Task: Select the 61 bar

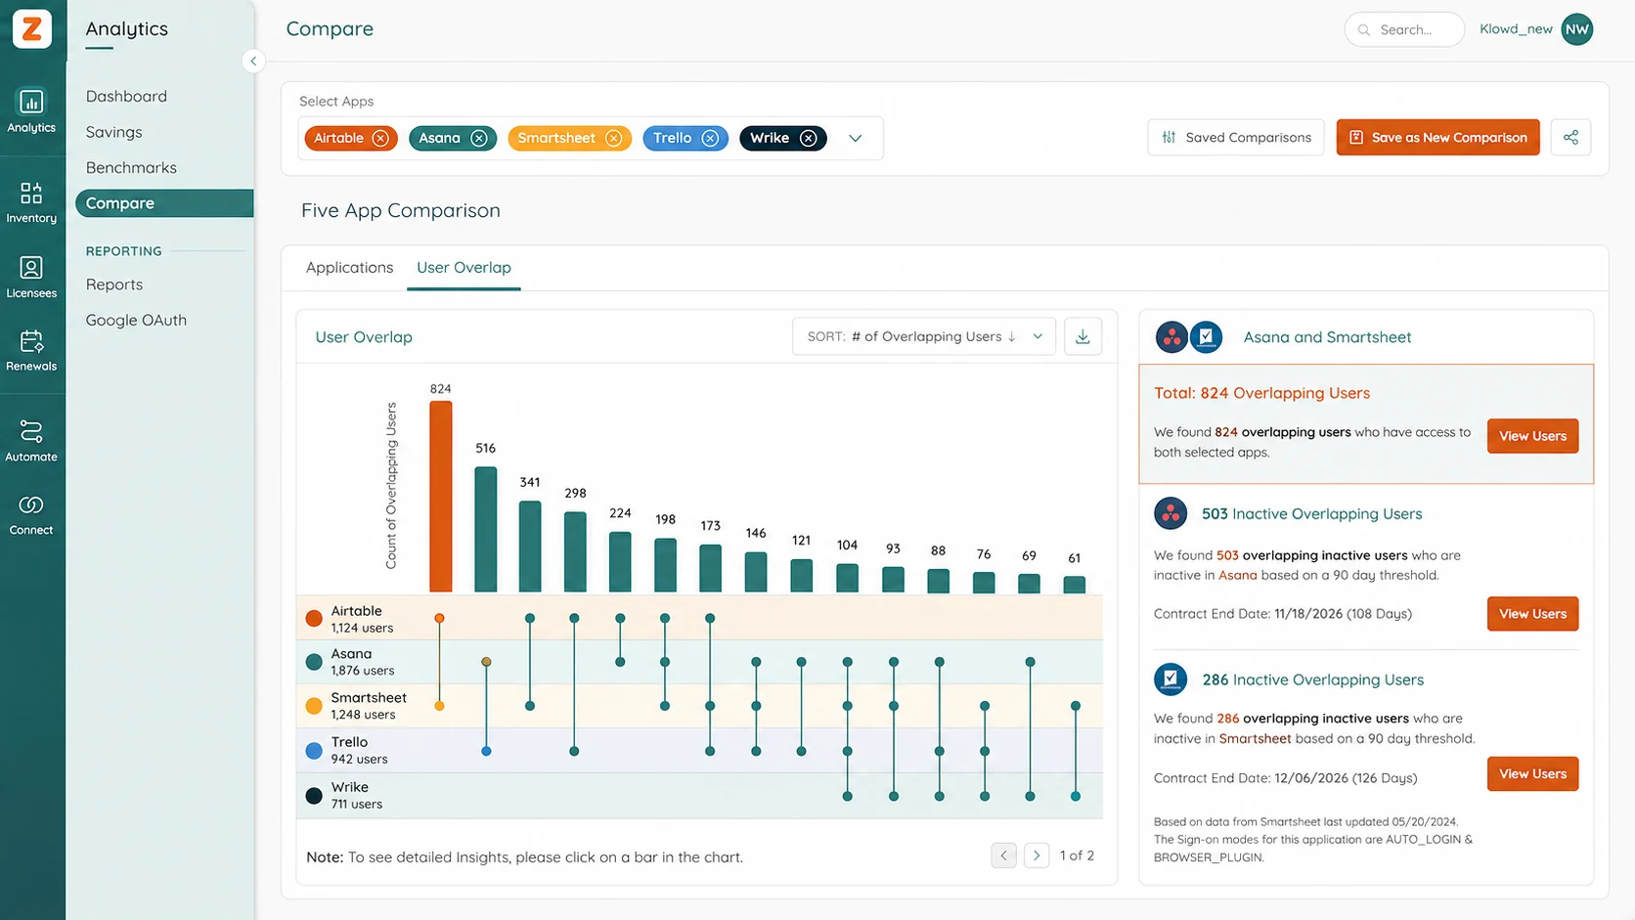Action: [x=1075, y=585]
